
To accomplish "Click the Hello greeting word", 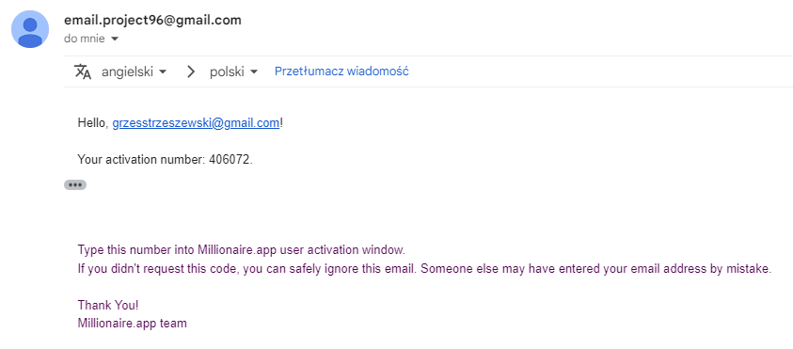I will click(x=92, y=123).
